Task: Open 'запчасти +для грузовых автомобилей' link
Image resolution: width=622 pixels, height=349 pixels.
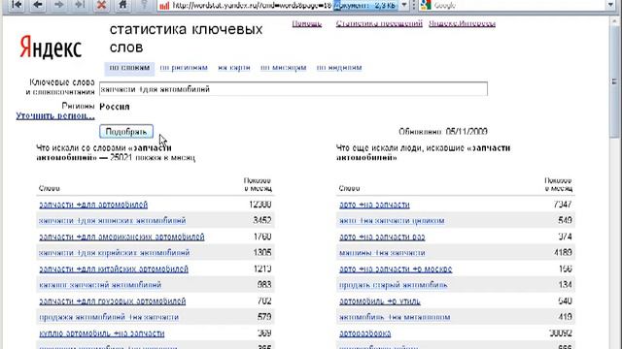Action: (113, 301)
